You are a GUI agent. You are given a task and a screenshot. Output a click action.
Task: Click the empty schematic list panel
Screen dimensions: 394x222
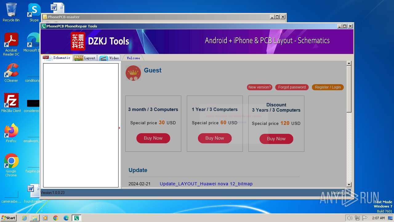tap(81, 125)
